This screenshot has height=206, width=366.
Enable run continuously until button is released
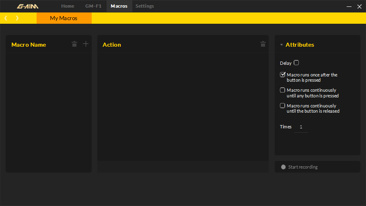pos(282,105)
